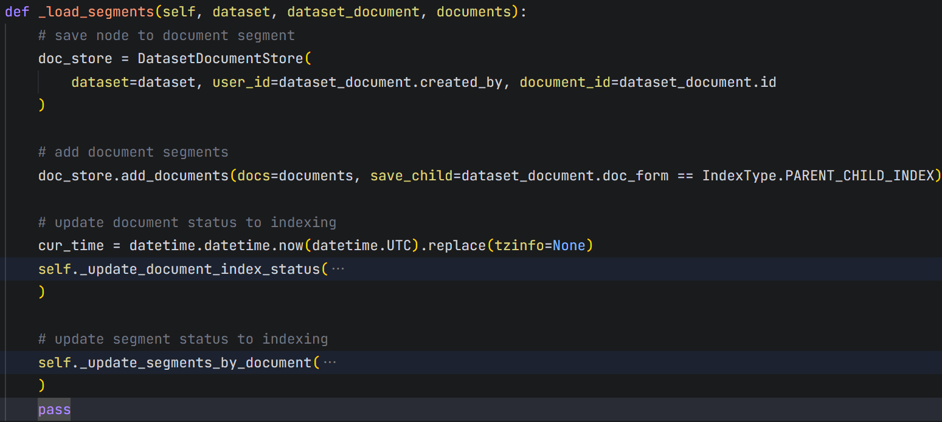
Task: Click the closing parenthesis after DatasetDocumentStore arguments
Action: pyautogui.click(x=42, y=105)
